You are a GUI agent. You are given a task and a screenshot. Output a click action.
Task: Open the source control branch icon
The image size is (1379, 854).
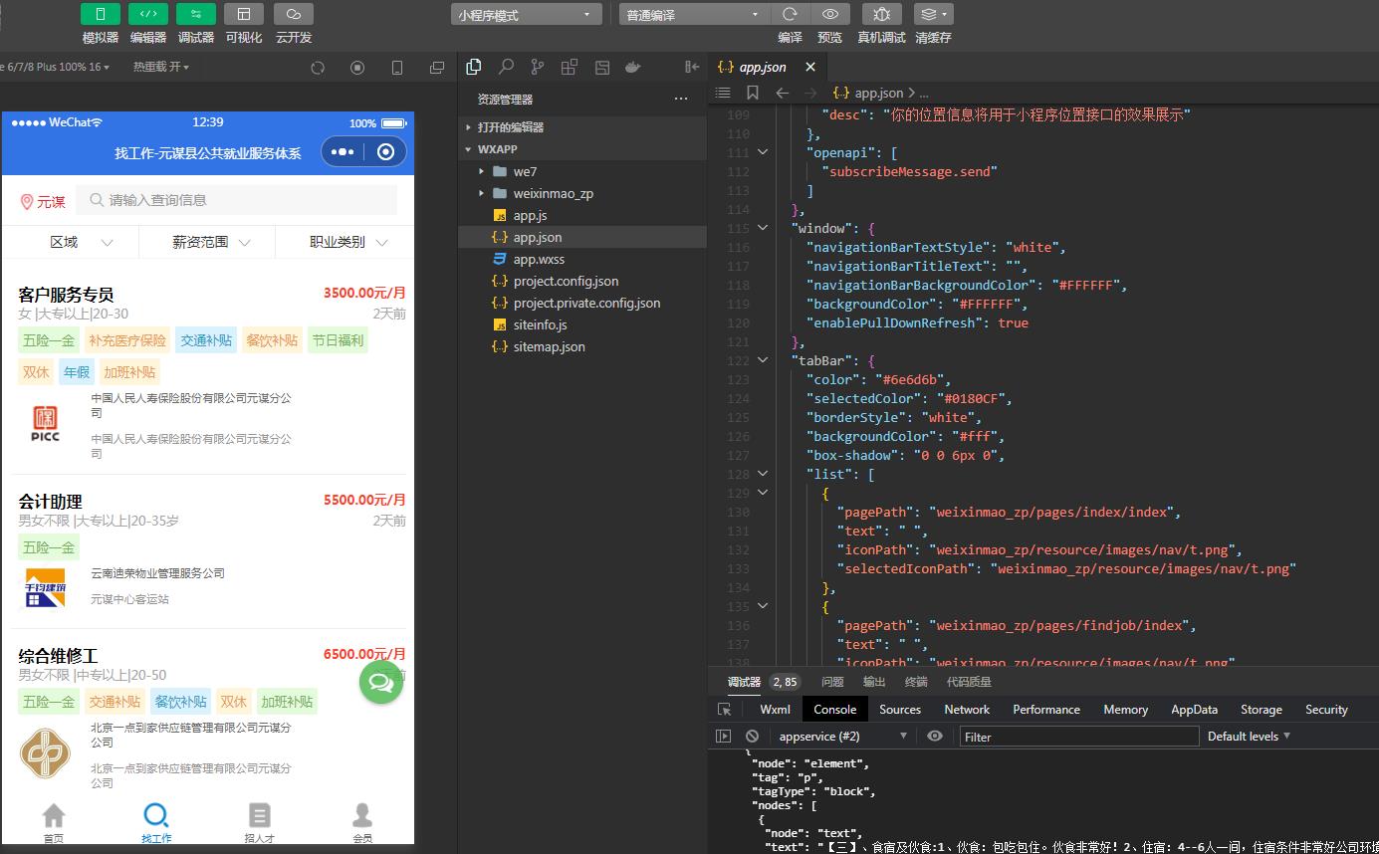click(538, 67)
